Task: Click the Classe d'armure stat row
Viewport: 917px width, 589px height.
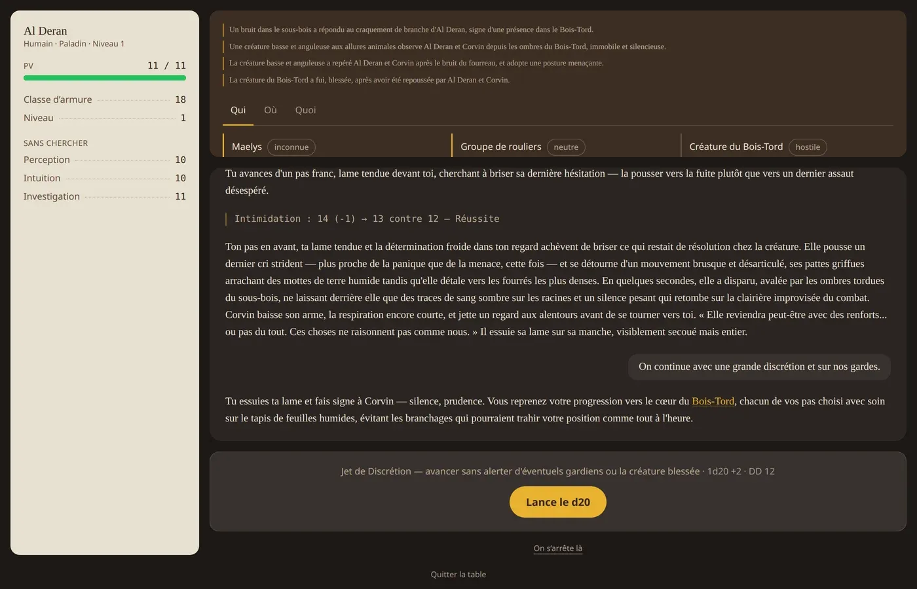Action: [105, 99]
